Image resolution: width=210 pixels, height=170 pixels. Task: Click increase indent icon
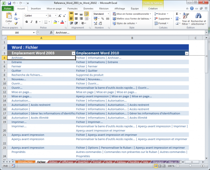(76, 23)
